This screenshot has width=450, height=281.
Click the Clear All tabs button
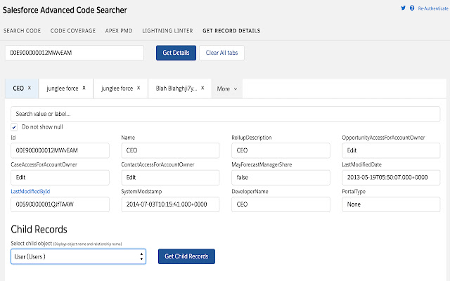221,53
